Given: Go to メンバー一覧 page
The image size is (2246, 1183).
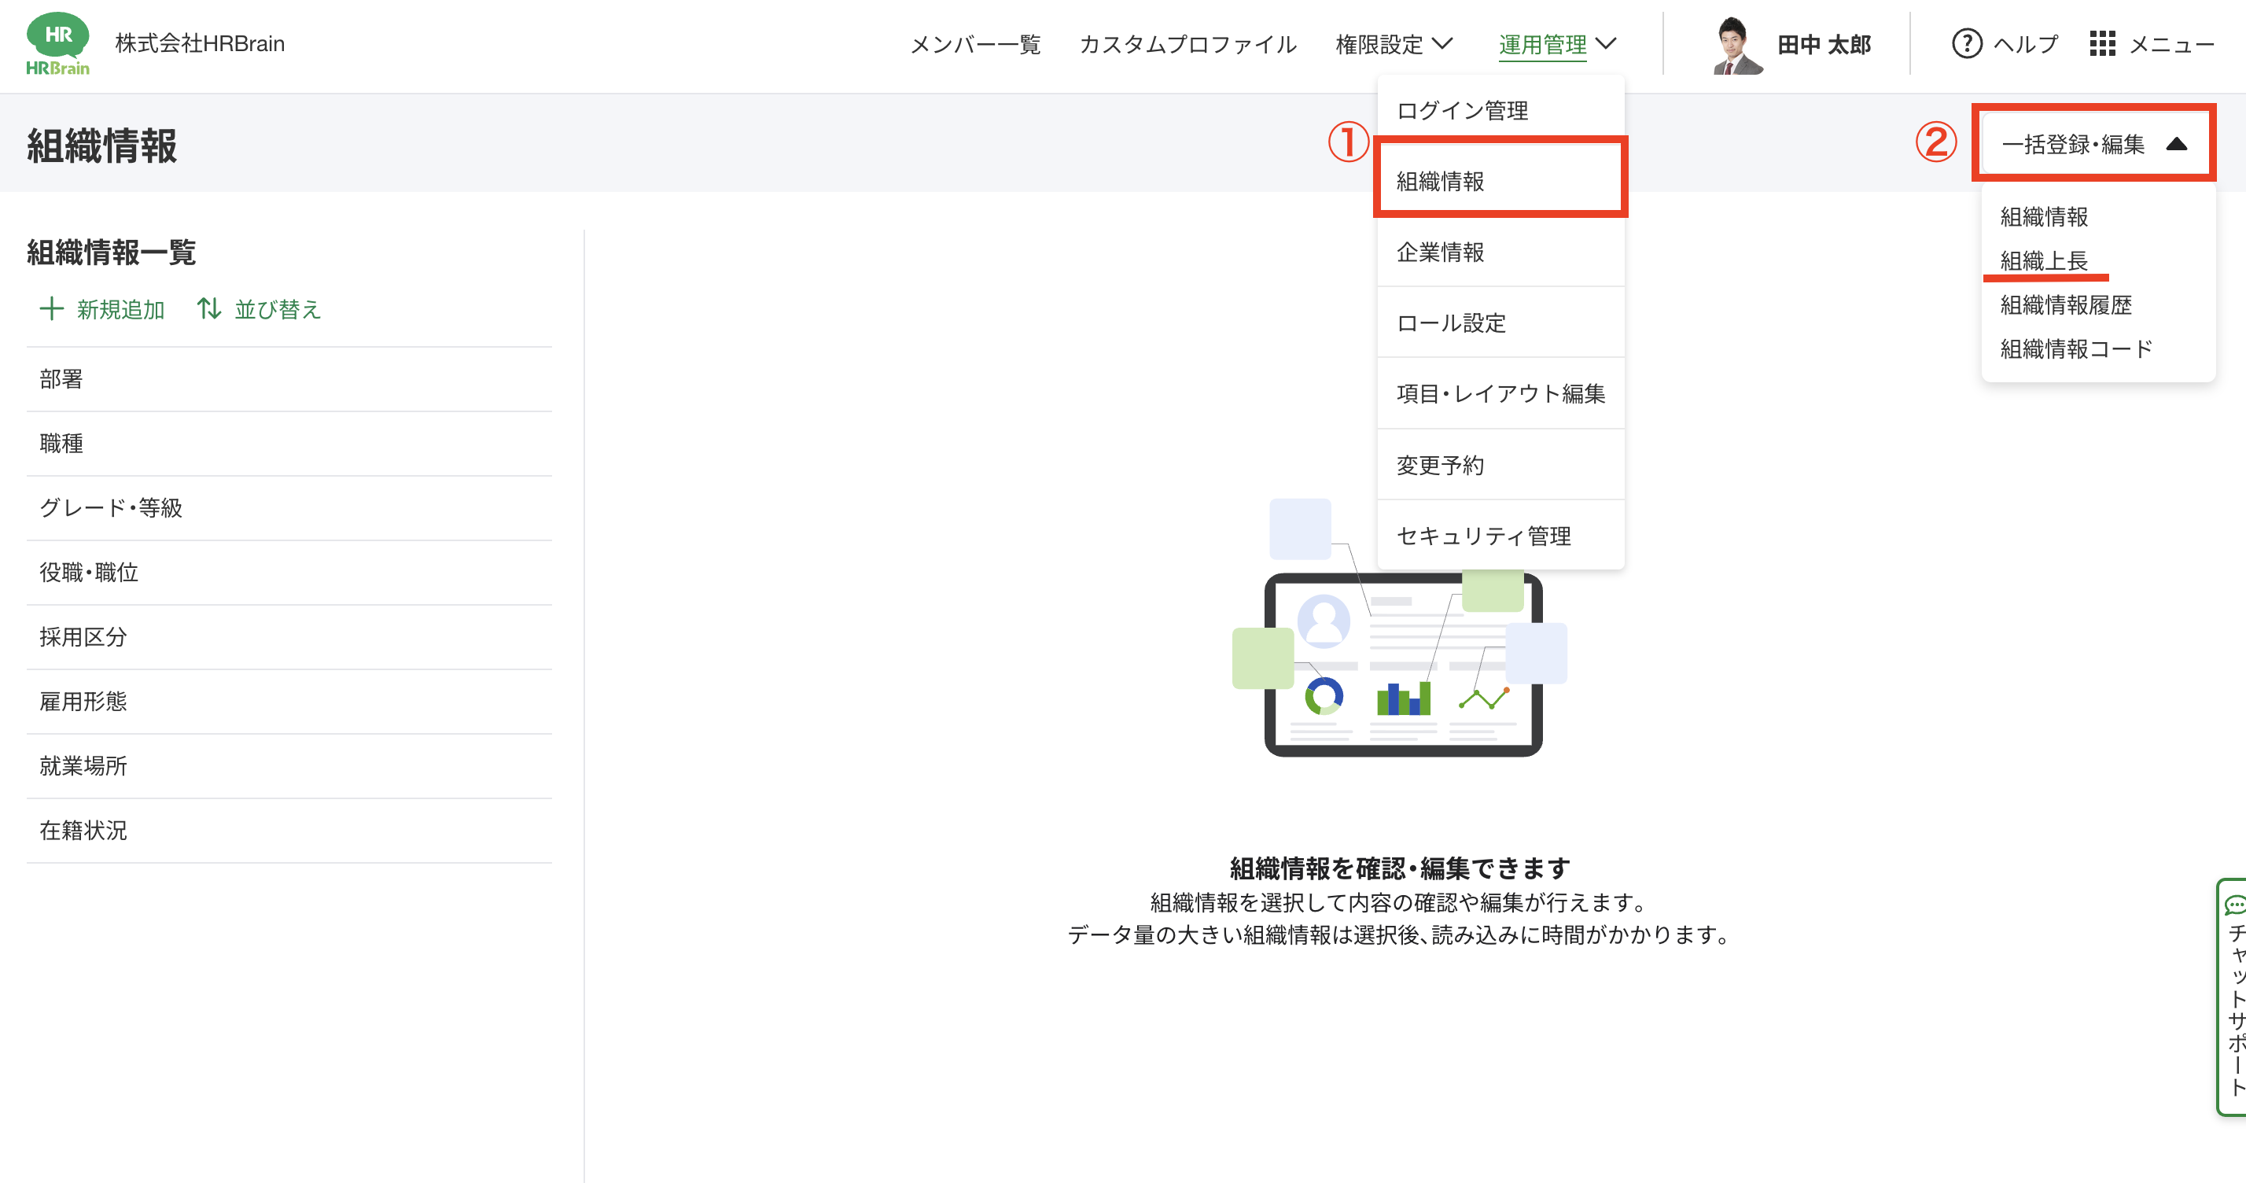Looking at the screenshot, I should (x=975, y=45).
